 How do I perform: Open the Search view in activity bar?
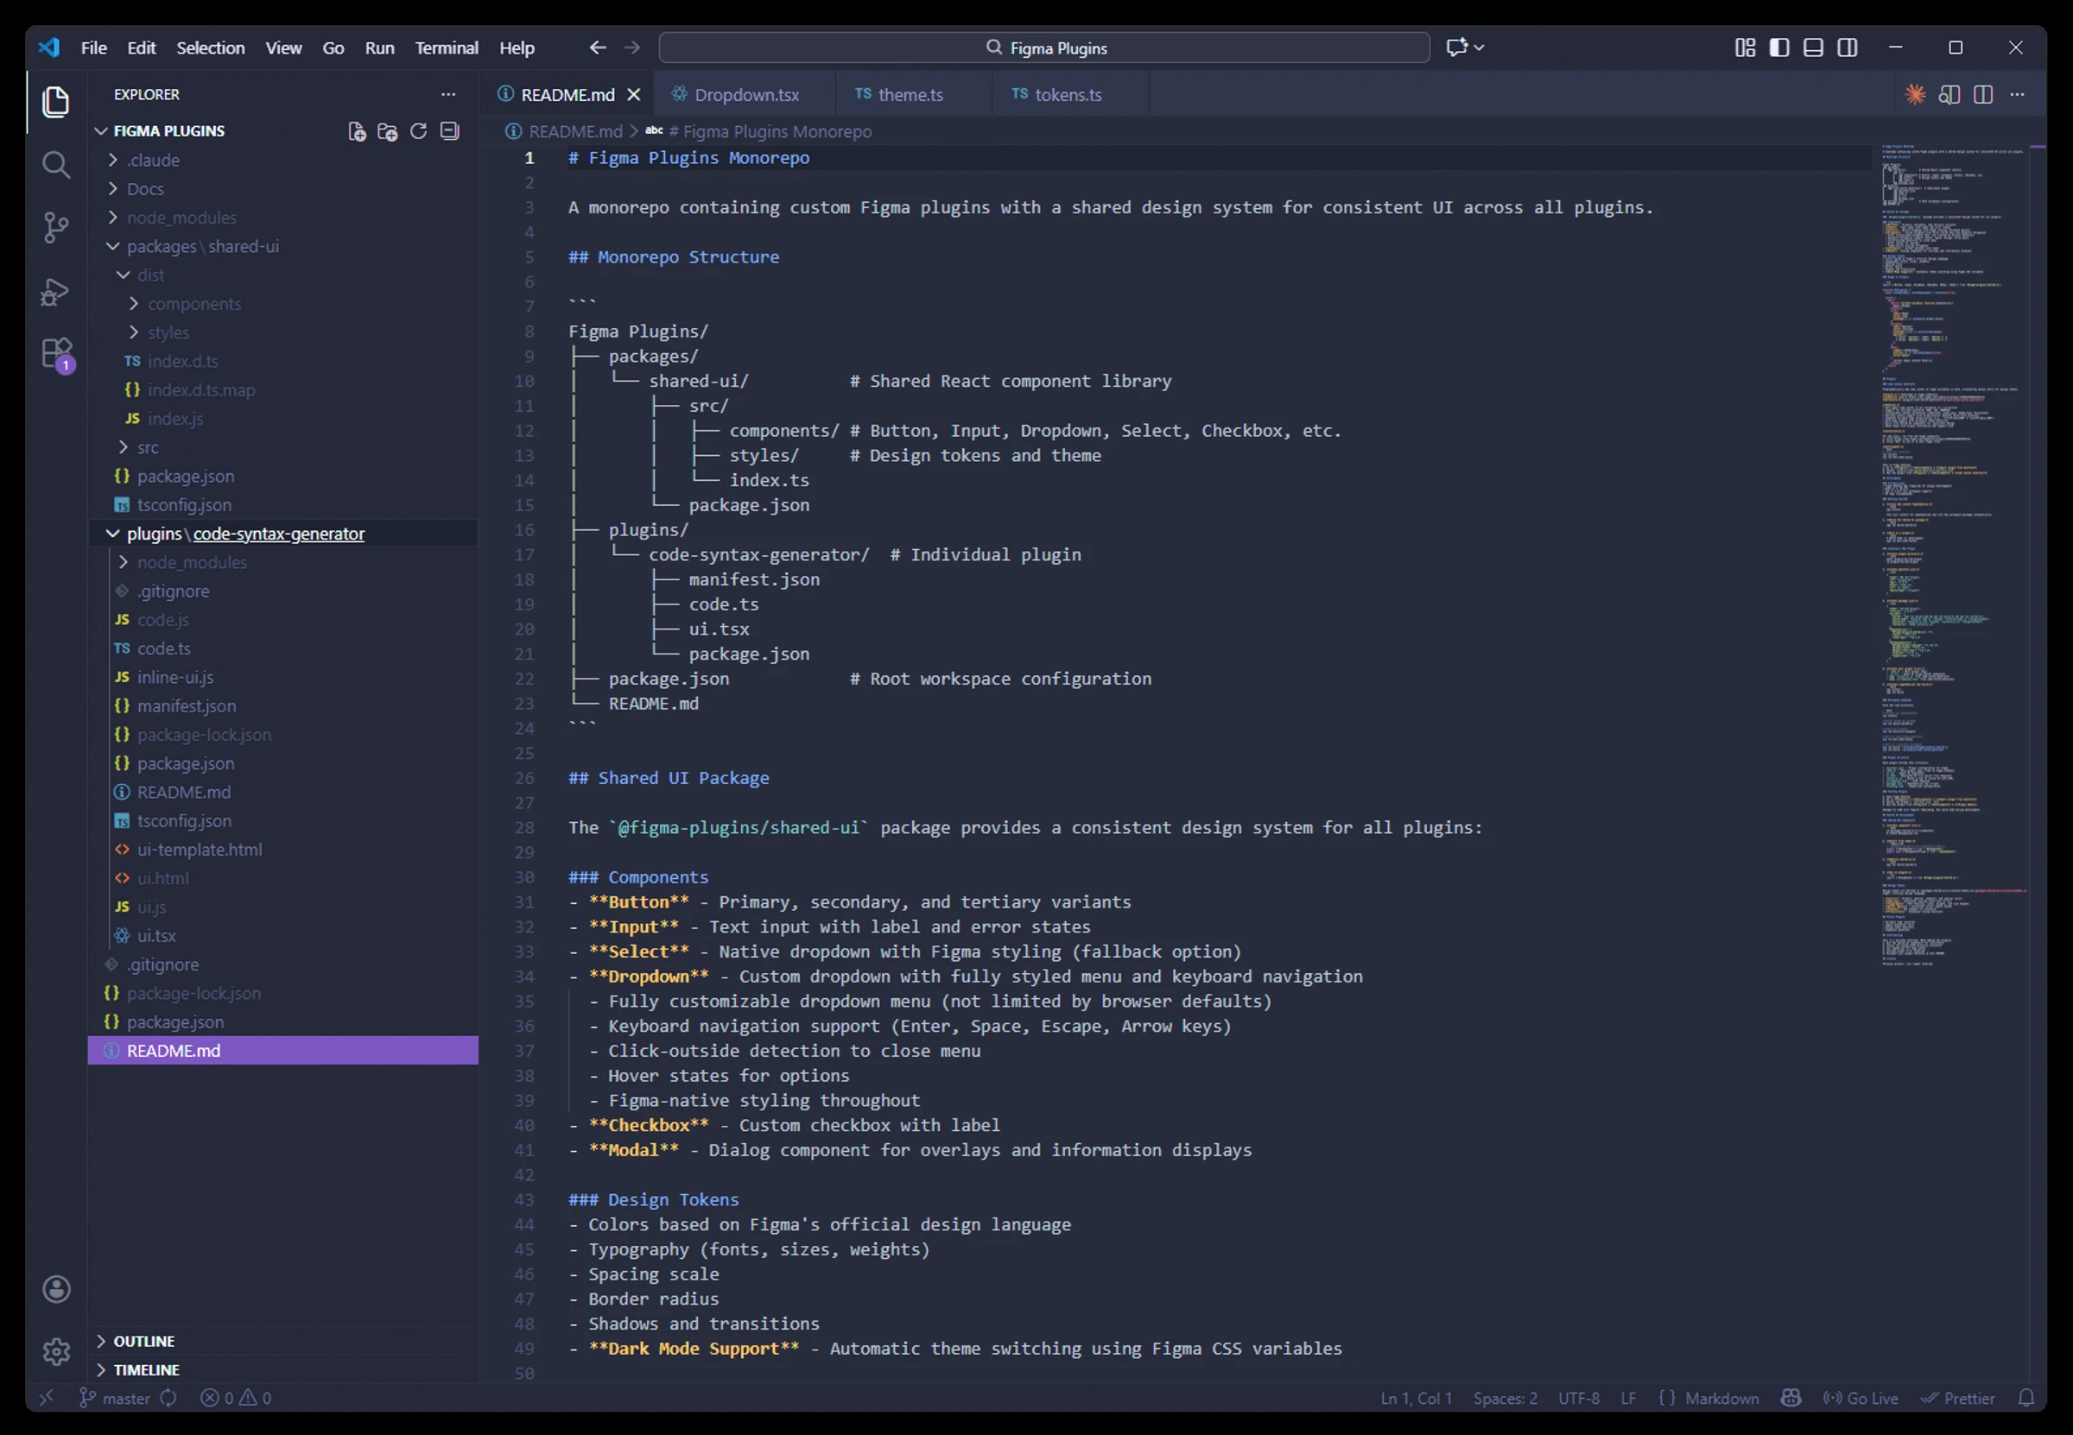pos(56,165)
